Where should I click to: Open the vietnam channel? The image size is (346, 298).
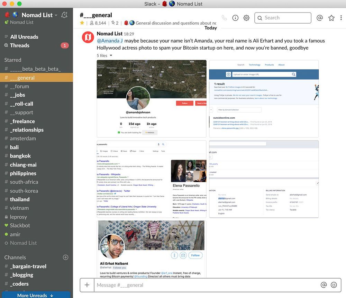(x=36, y=208)
